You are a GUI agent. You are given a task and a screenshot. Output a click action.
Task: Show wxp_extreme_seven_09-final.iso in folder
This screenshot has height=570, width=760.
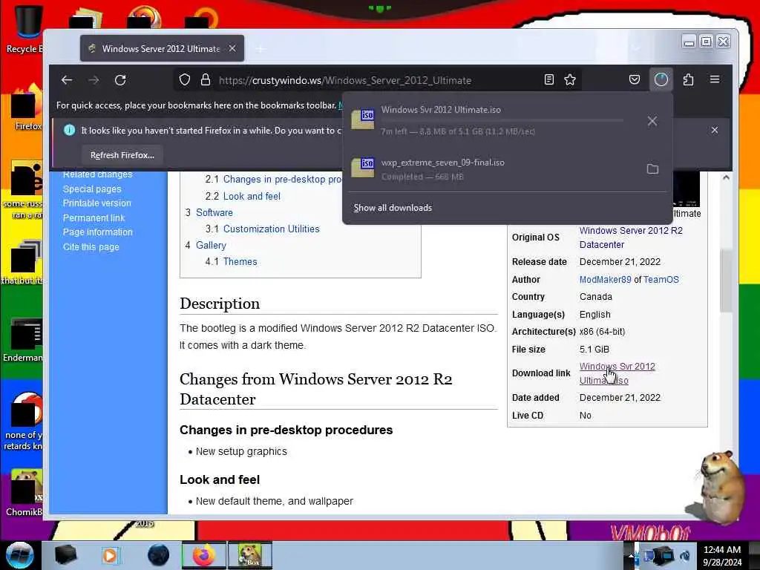[x=652, y=169]
